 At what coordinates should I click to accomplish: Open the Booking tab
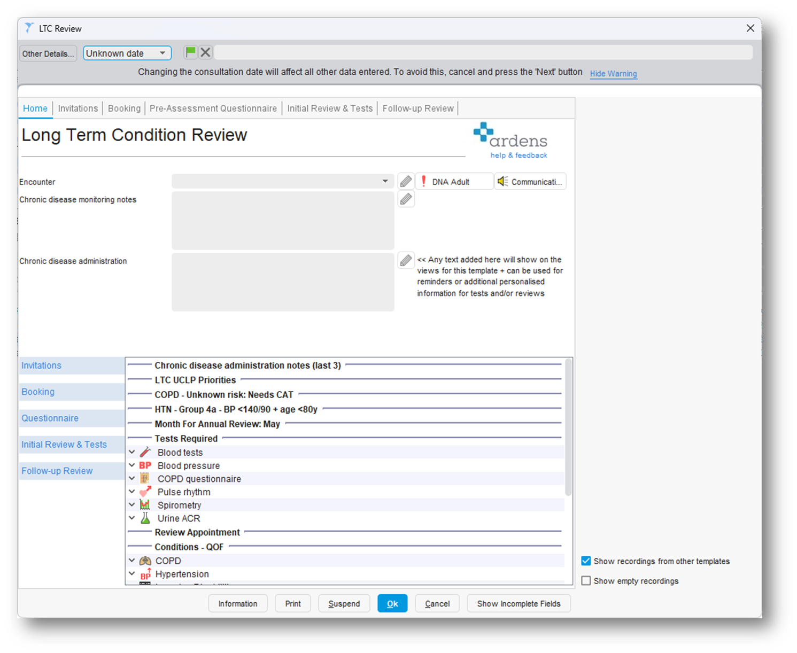[x=124, y=108]
